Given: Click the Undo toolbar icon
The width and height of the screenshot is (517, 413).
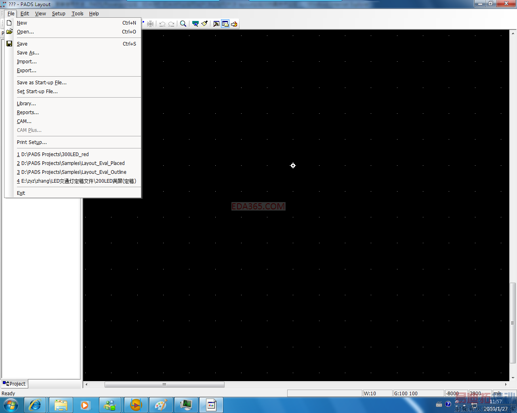Looking at the screenshot, I should click(162, 24).
